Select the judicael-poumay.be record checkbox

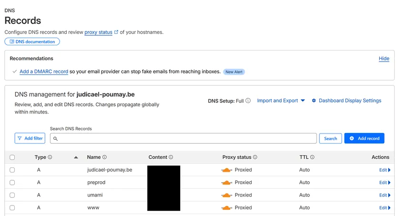[12, 170]
